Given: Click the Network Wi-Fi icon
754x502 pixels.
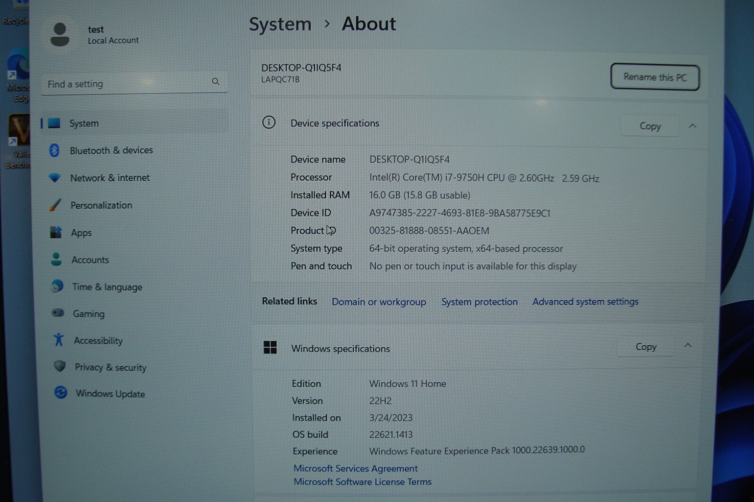Looking at the screenshot, I should pyautogui.click(x=55, y=178).
